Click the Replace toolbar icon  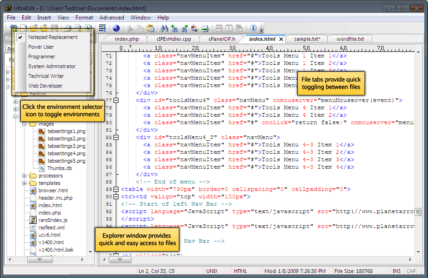(194, 28)
